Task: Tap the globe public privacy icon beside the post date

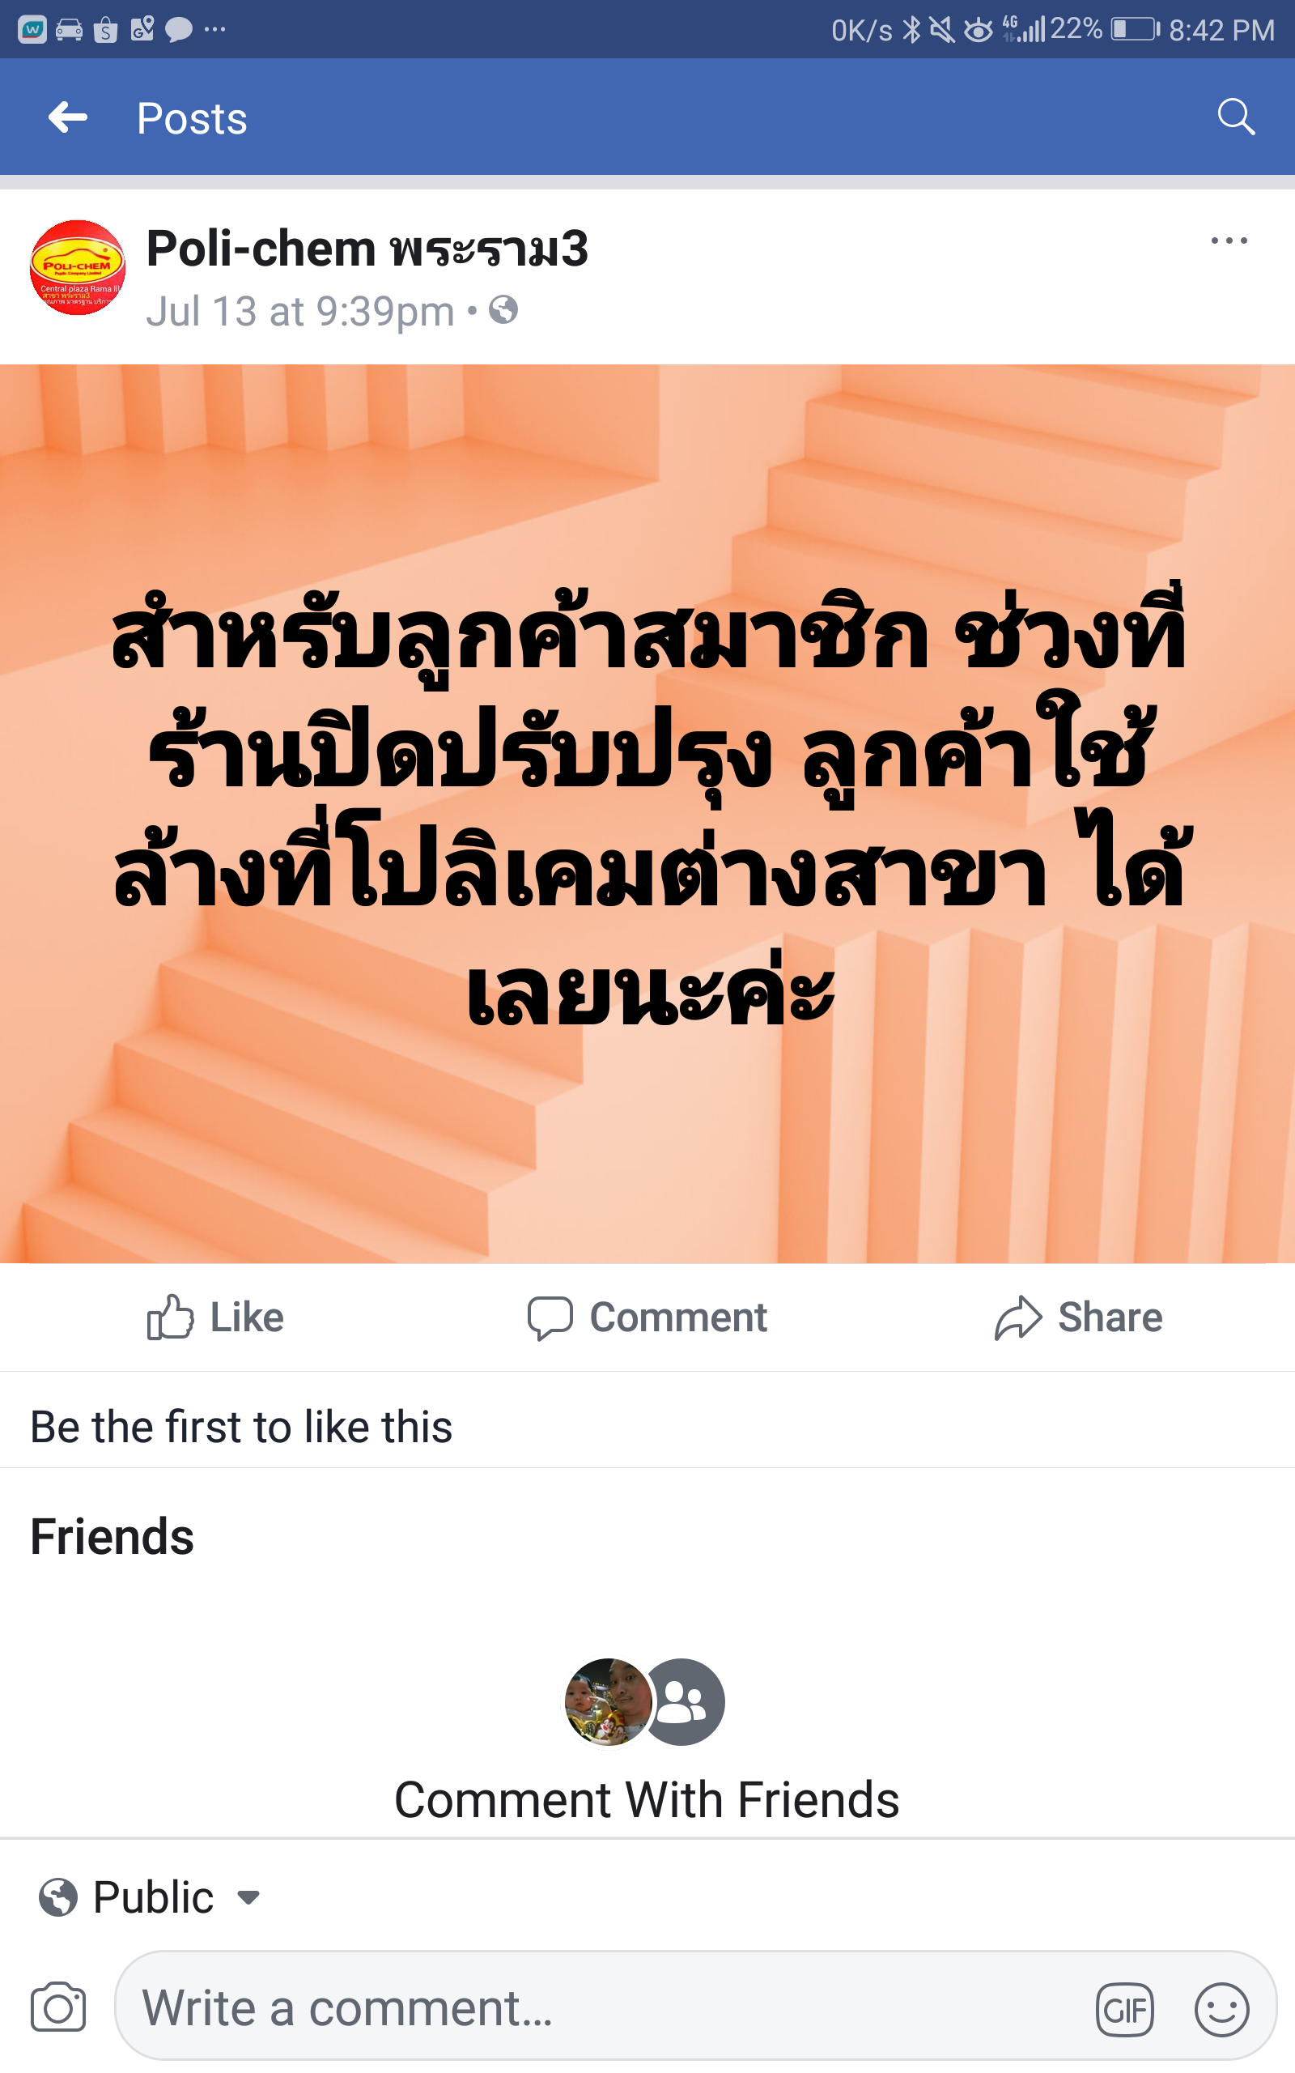Action: (503, 310)
